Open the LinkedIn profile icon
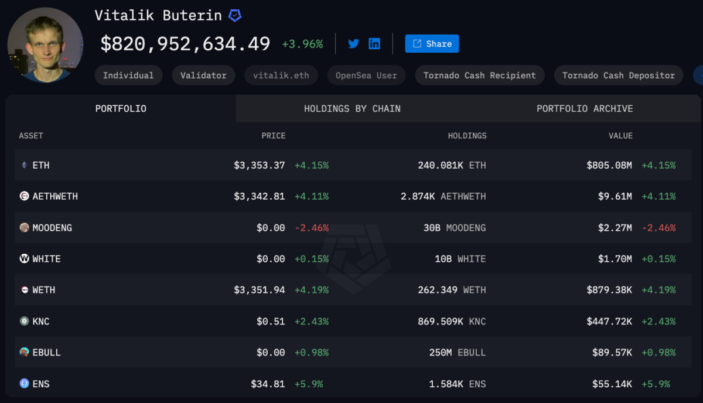The image size is (703, 403). pyautogui.click(x=374, y=43)
